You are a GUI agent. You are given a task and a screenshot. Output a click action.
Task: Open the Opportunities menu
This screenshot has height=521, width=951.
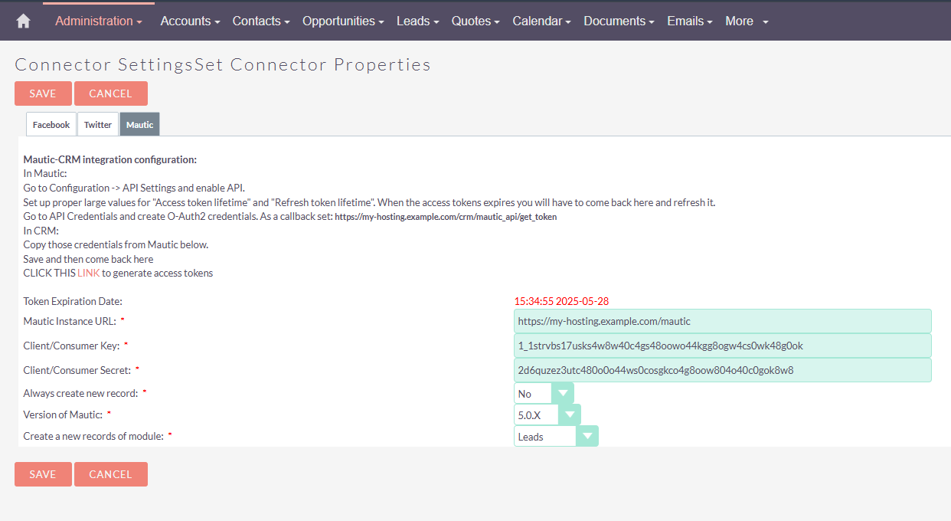[343, 21]
